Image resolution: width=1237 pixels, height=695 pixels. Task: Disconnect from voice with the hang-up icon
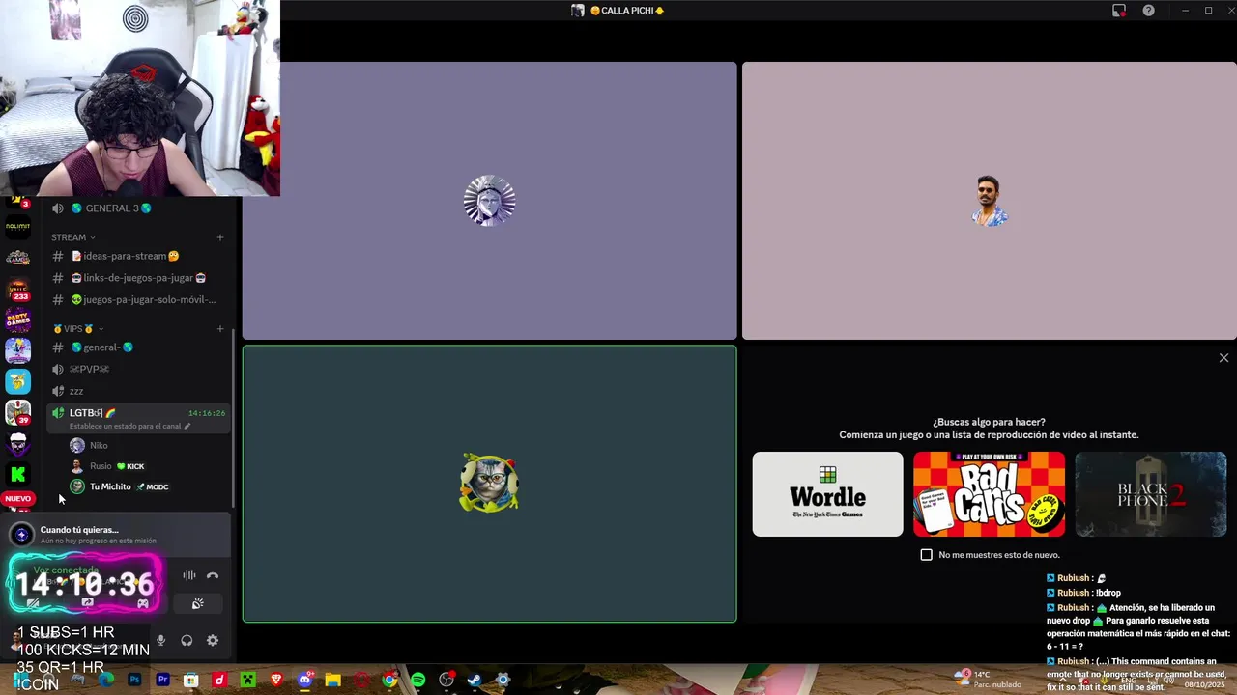pos(213,576)
